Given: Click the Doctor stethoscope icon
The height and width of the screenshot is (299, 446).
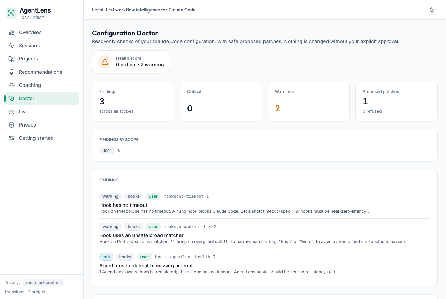Looking at the screenshot, I should tap(11, 98).
